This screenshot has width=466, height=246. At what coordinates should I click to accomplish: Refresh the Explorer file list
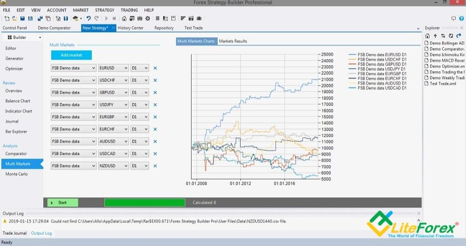[x=451, y=36]
